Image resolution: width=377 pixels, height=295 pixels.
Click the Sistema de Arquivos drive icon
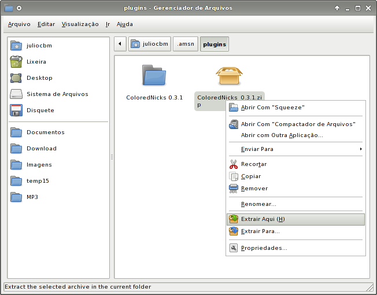(x=16, y=94)
